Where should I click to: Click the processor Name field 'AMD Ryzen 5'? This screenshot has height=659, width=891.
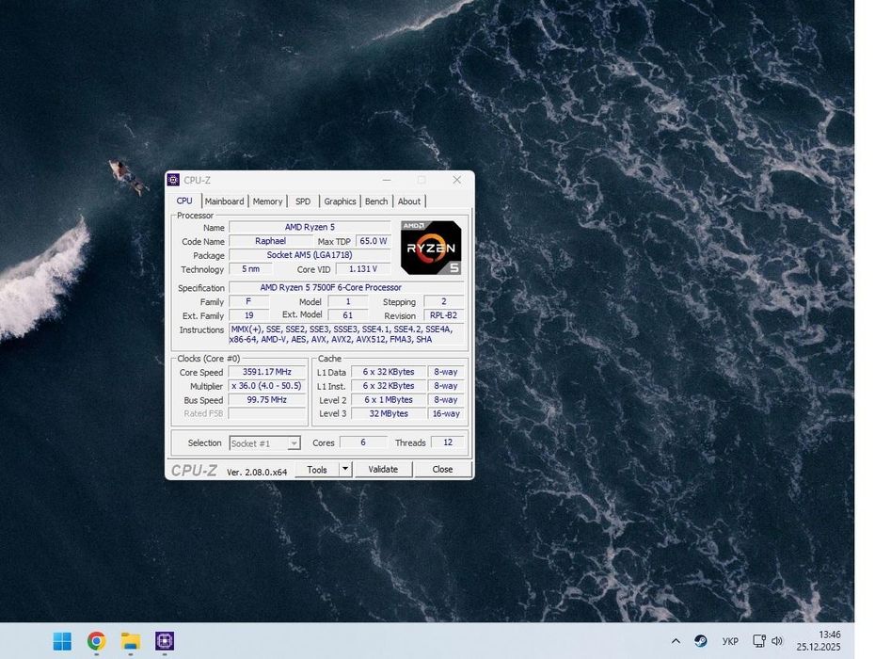tap(310, 227)
